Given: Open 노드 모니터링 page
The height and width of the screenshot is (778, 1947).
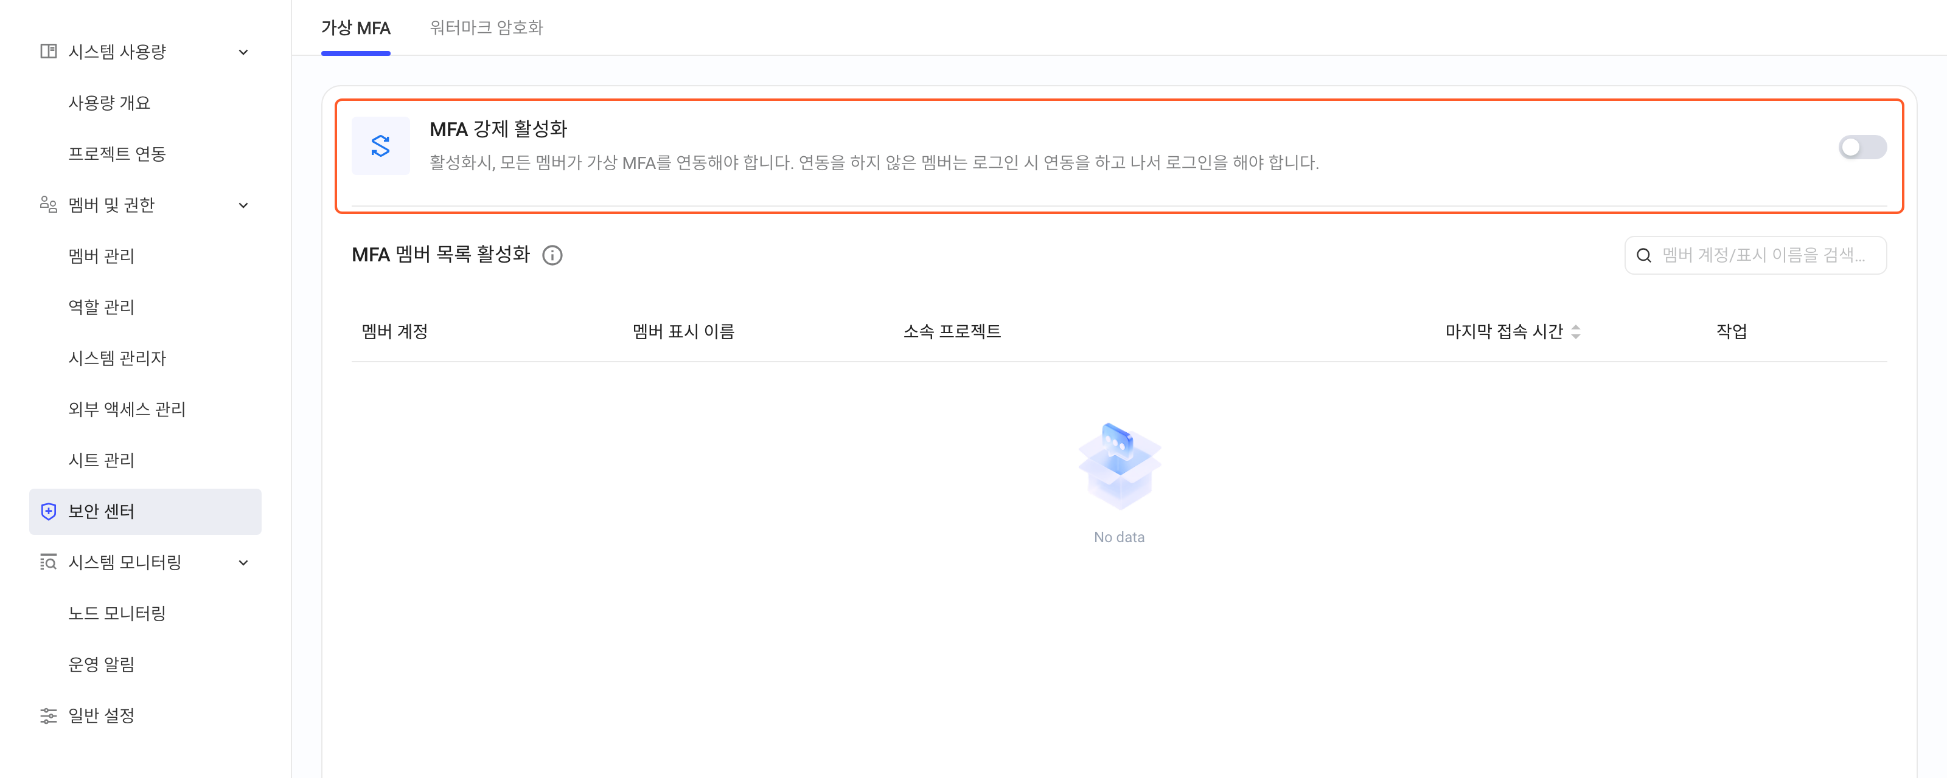Looking at the screenshot, I should click(x=117, y=613).
